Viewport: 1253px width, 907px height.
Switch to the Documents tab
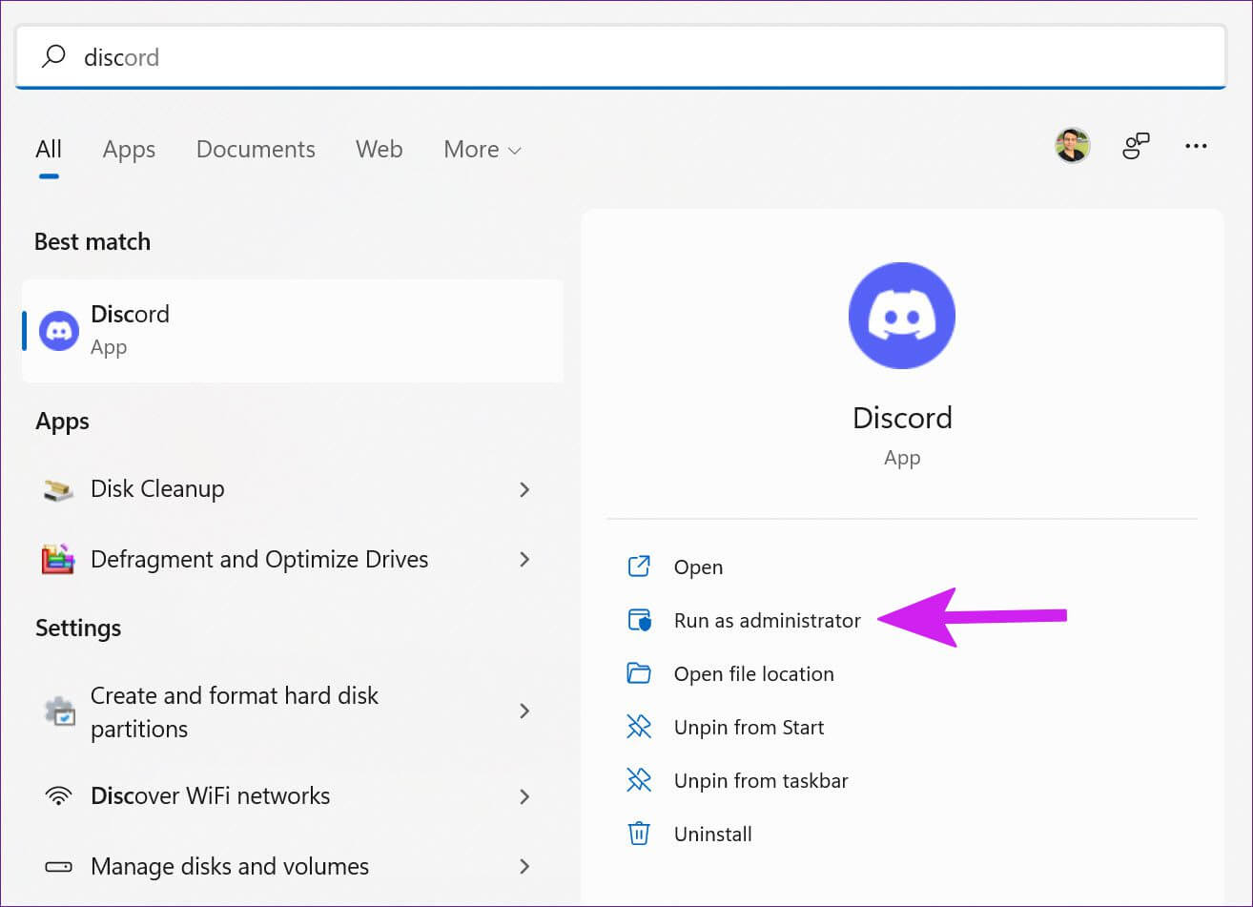[x=256, y=150]
